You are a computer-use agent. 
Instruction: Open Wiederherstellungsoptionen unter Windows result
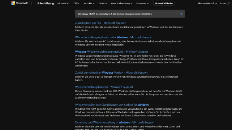pos(114,37)
